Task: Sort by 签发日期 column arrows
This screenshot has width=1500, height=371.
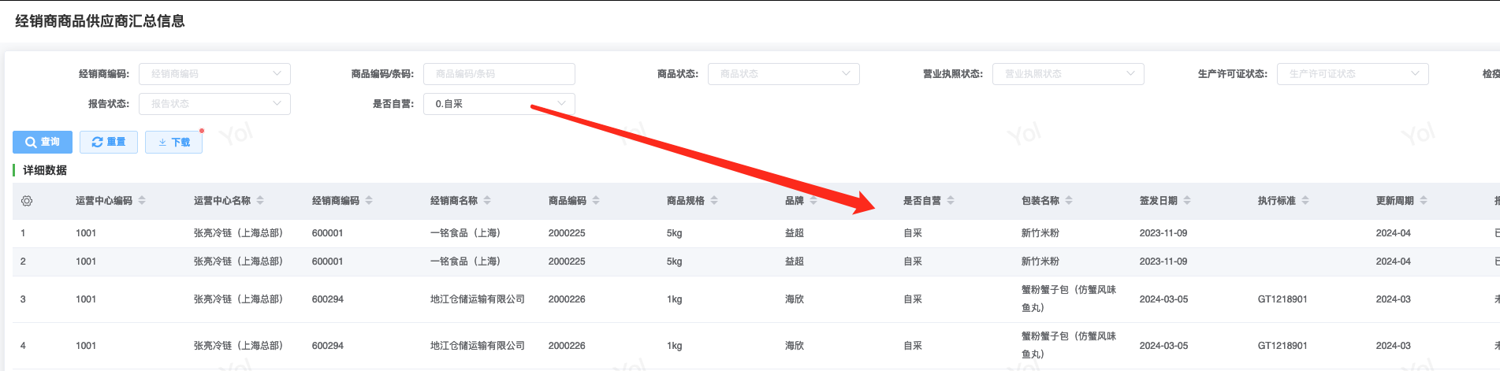Action: [1187, 201]
